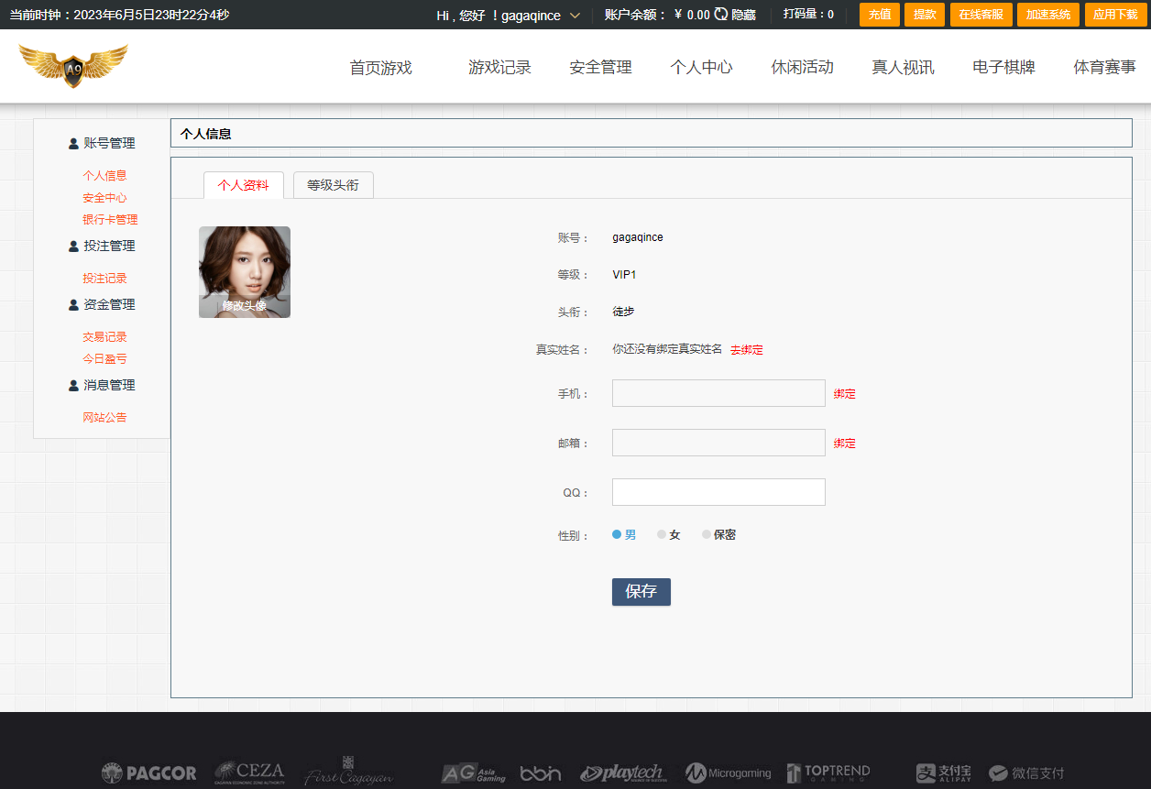Expand the gagaqince username dropdown arrow
The width and height of the screenshot is (1151, 789).
click(575, 16)
